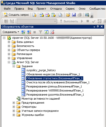Collapse the Задания folder
The image size is (106, 127).
click(14, 66)
